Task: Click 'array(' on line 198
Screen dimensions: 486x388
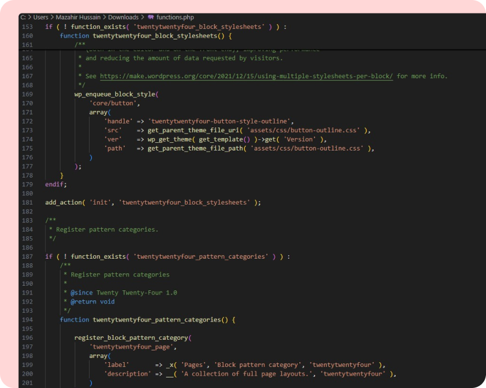Action: tap(100, 356)
